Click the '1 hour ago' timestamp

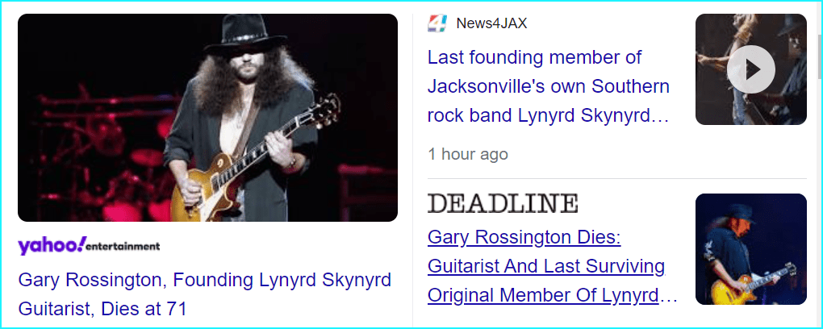click(x=468, y=154)
